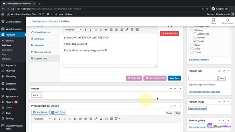
Task: Insert numbered list in custom tab editor
Action: [101, 30]
